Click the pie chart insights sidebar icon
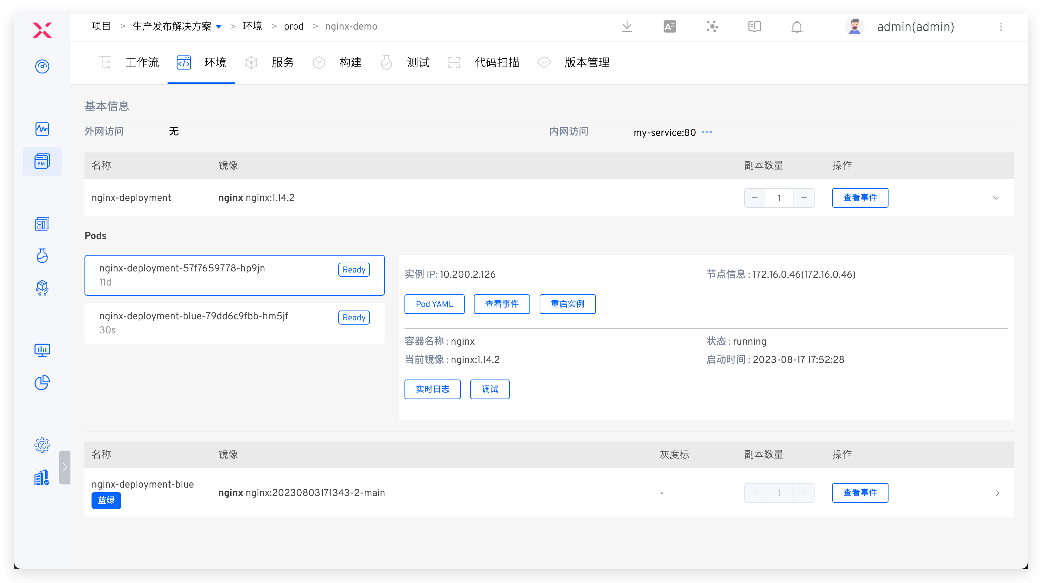The height and width of the screenshot is (583, 1042). pos(42,382)
